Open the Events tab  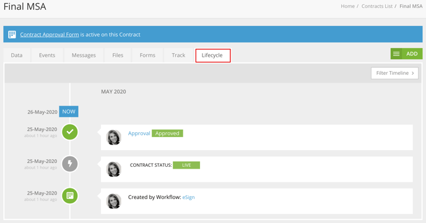tap(47, 55)
